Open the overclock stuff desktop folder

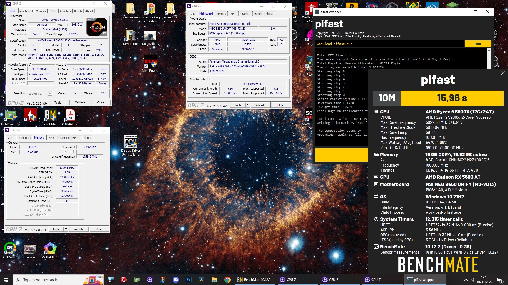pos(170,13)
